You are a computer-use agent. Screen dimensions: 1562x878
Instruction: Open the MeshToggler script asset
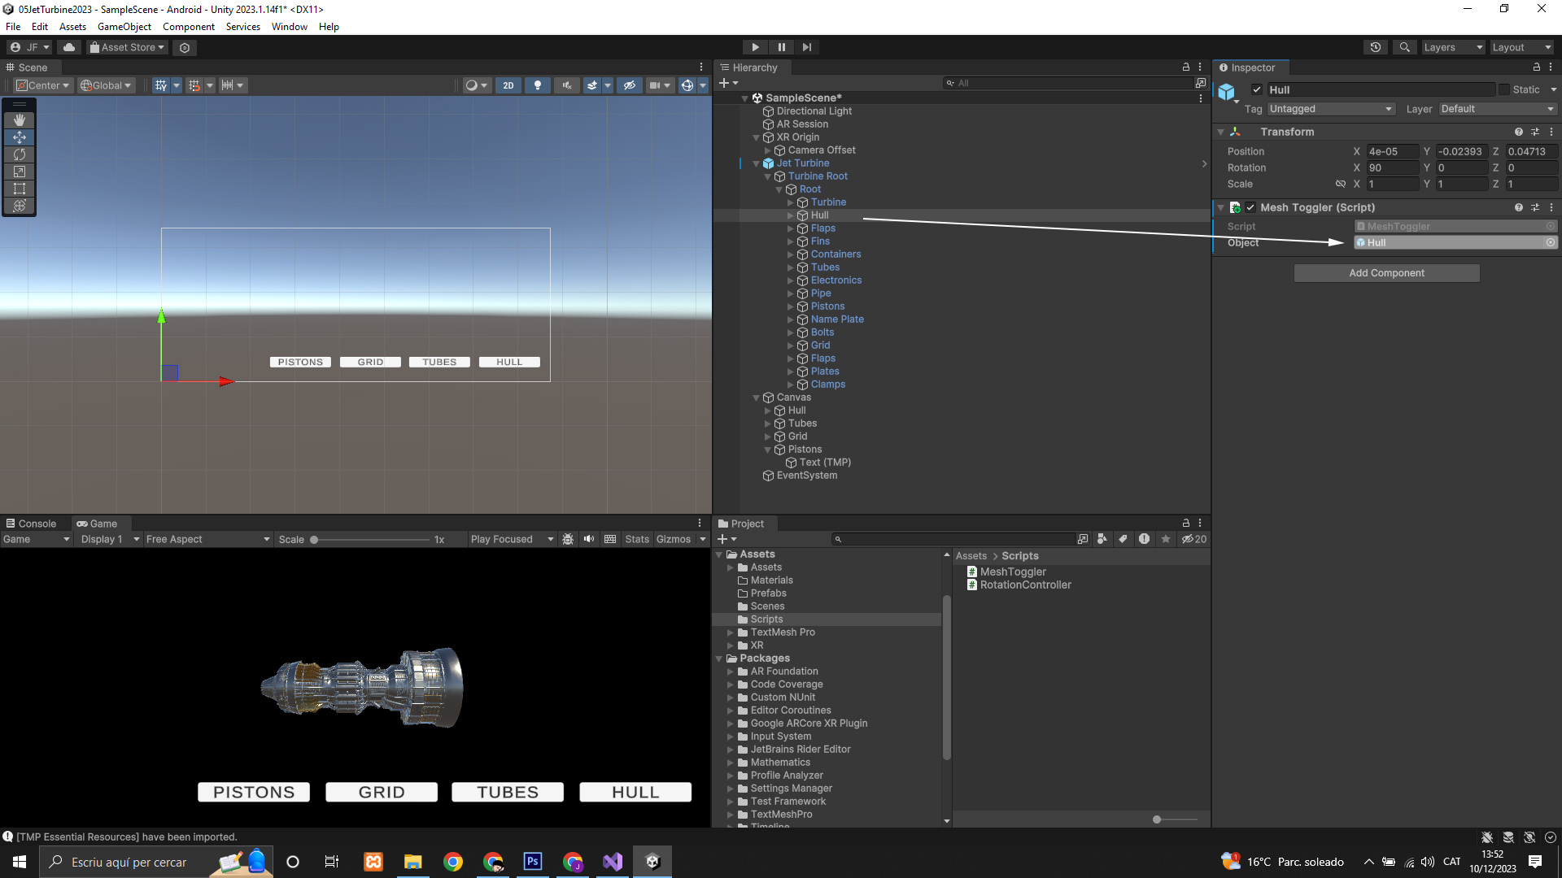point(1012,572)
